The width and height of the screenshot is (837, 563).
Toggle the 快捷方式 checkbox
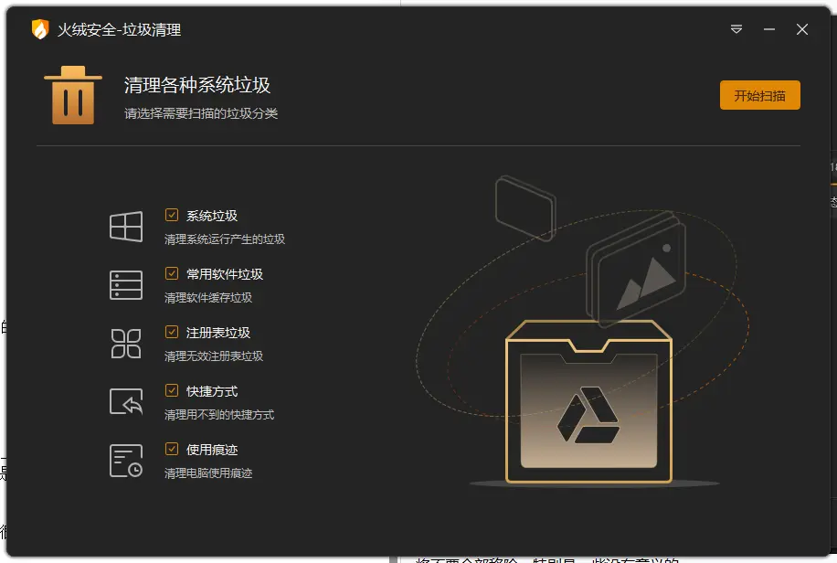point(172,390)
